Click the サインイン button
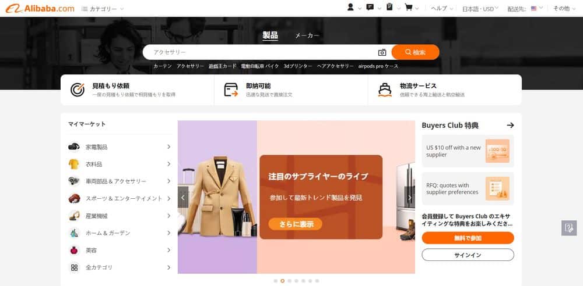The image size is (583, 286). [x=468, y=255]
